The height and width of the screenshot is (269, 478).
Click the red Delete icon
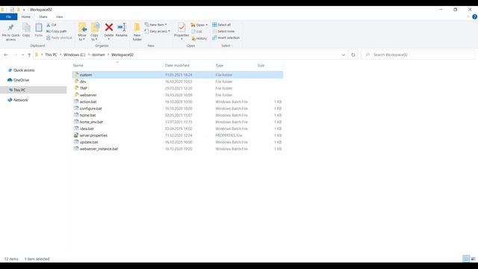click(x=109, y=28)
